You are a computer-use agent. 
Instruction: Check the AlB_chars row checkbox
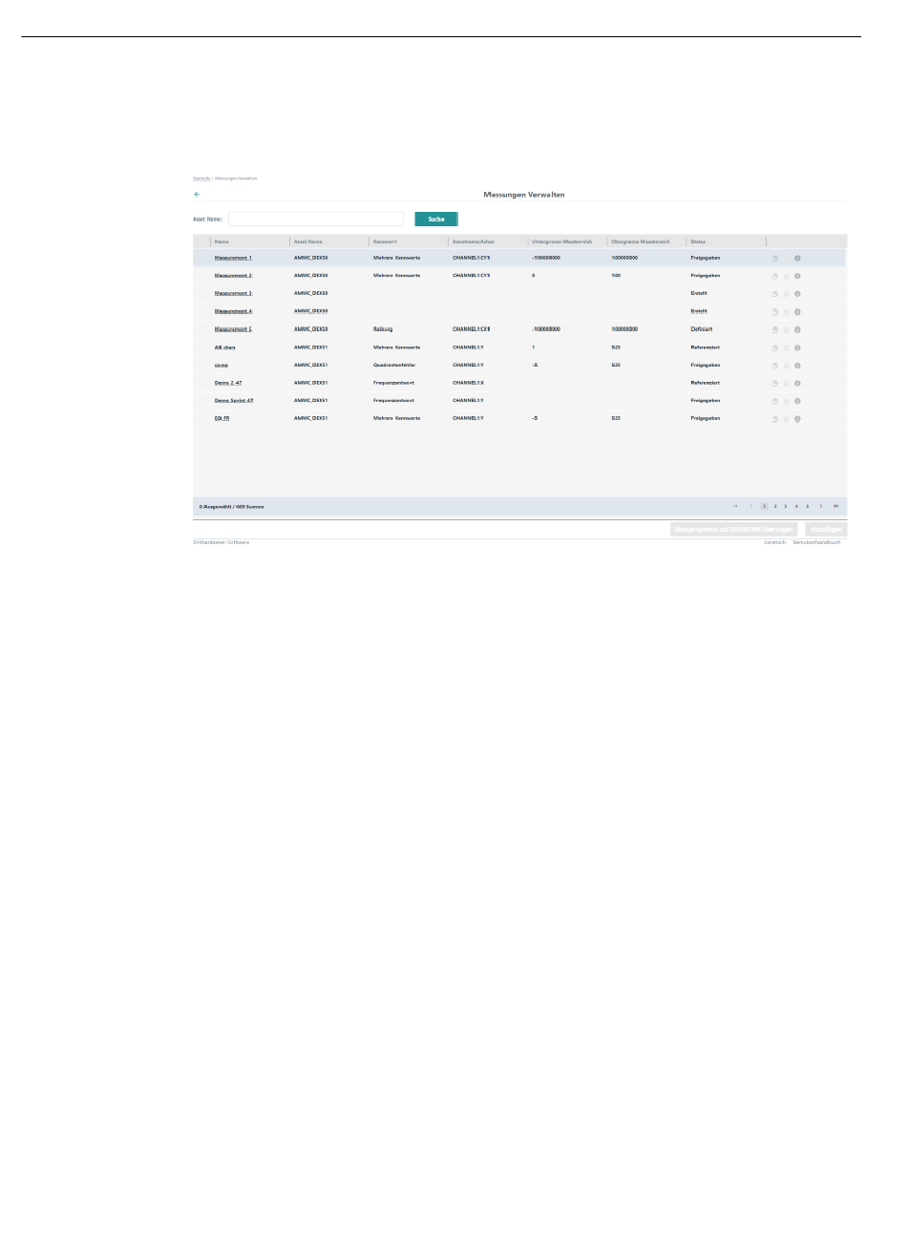pos(201,347)
